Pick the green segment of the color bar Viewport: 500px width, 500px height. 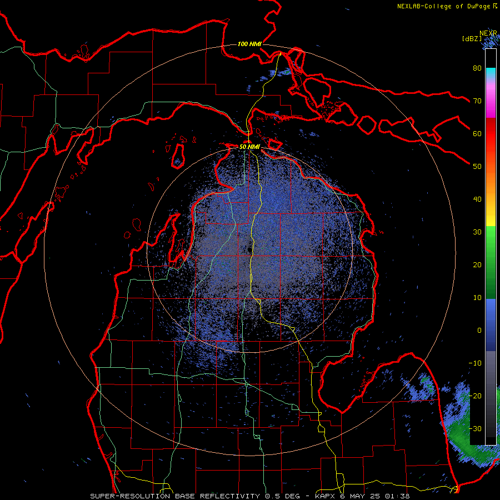(x=491, y=262)
